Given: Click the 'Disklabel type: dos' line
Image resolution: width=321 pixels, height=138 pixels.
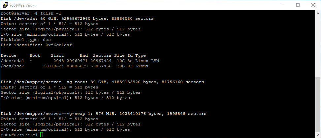Looking at the screenshot, I should (26, 40).
